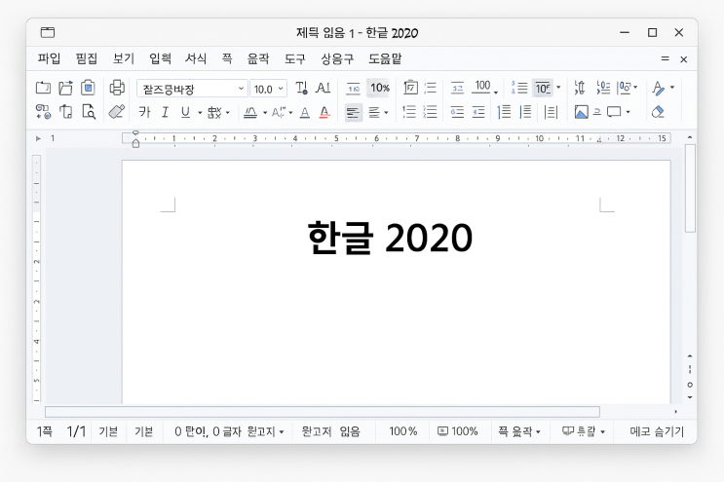The width and height of the screenshot is (724, 482).
Task: Click the next page arrow at scrollbar bottom
Action: tap(690, 397)
